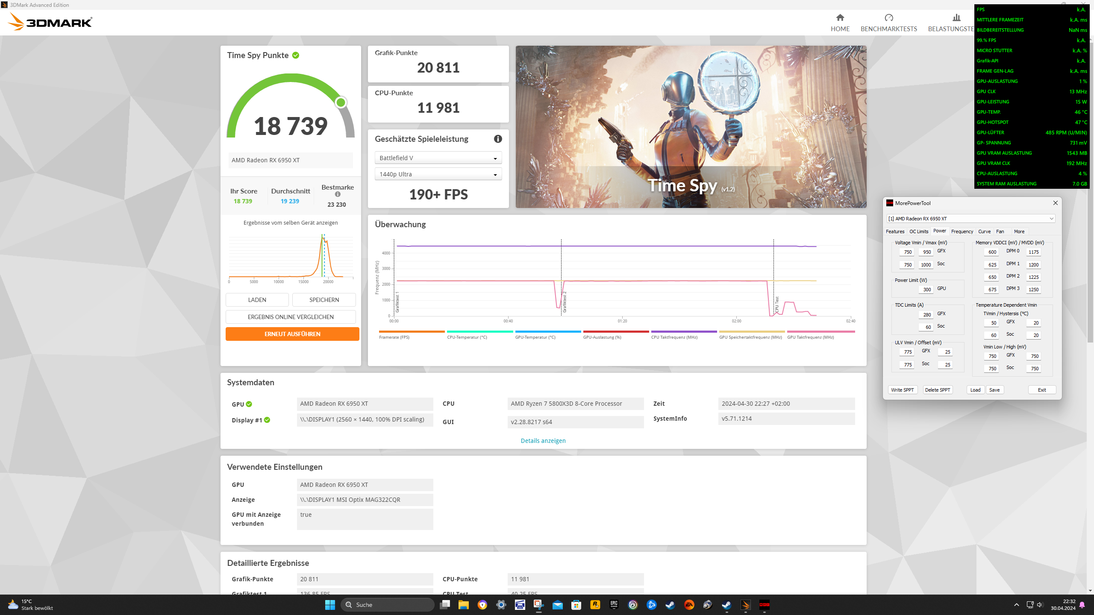The width and height of the screenshot is (1094, 615).
Task: Open EA app from the taskbar
Action: point(689,605)
